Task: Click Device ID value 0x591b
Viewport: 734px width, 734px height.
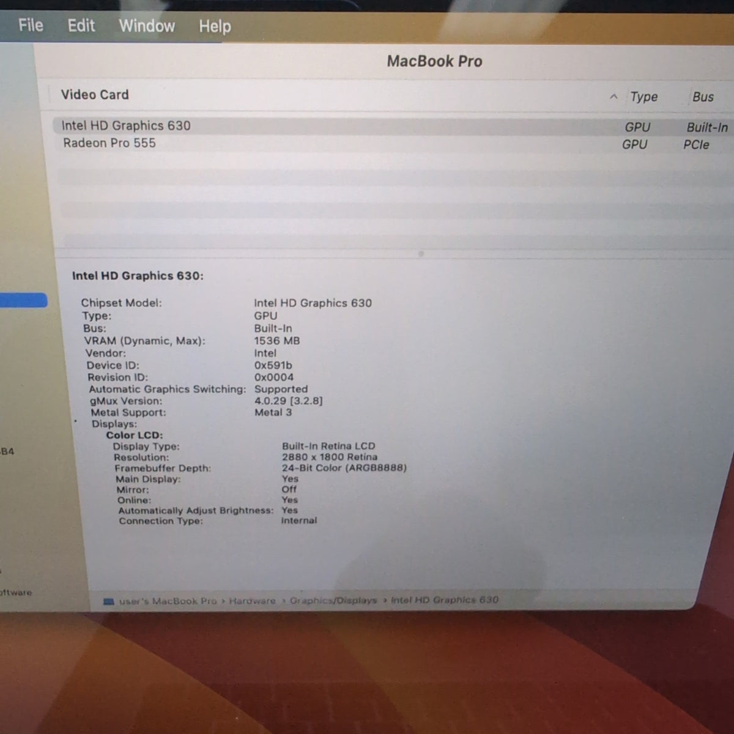Action: tap(273, 365)
